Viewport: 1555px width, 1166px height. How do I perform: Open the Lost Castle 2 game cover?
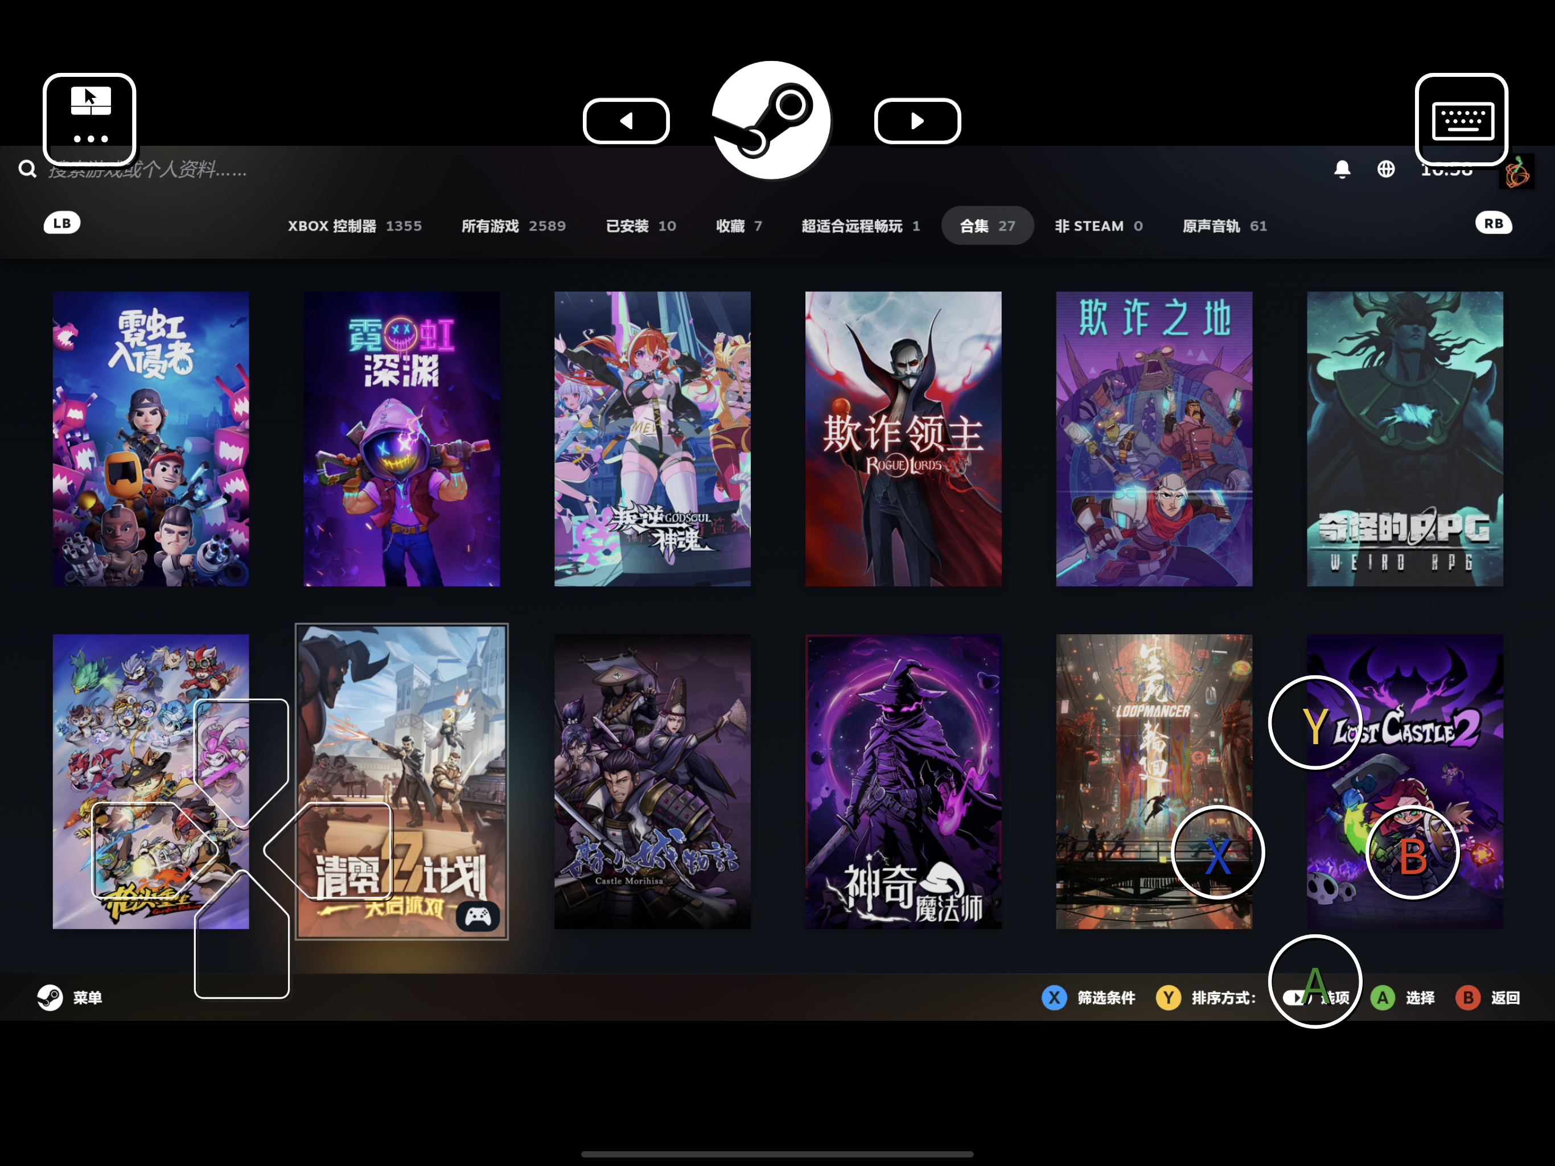pos(1405,781)
